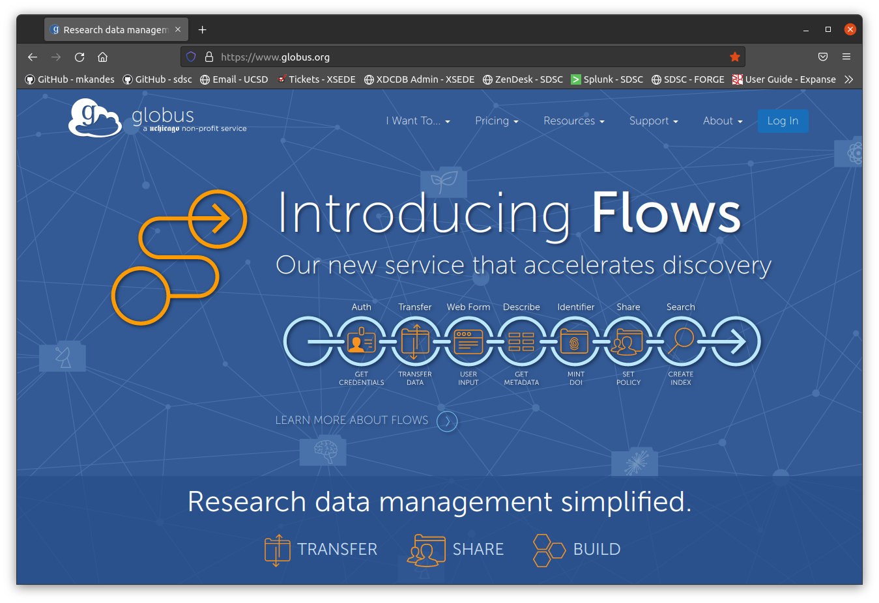Click the Get Credentials flow icon
This screenshot has width=879, height=603.
(x=362, y=341)
